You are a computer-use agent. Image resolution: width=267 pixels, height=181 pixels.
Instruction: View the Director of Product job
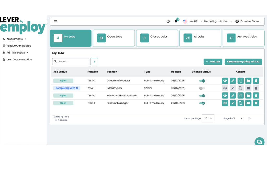pyautogui.click(x=225, y=81)
